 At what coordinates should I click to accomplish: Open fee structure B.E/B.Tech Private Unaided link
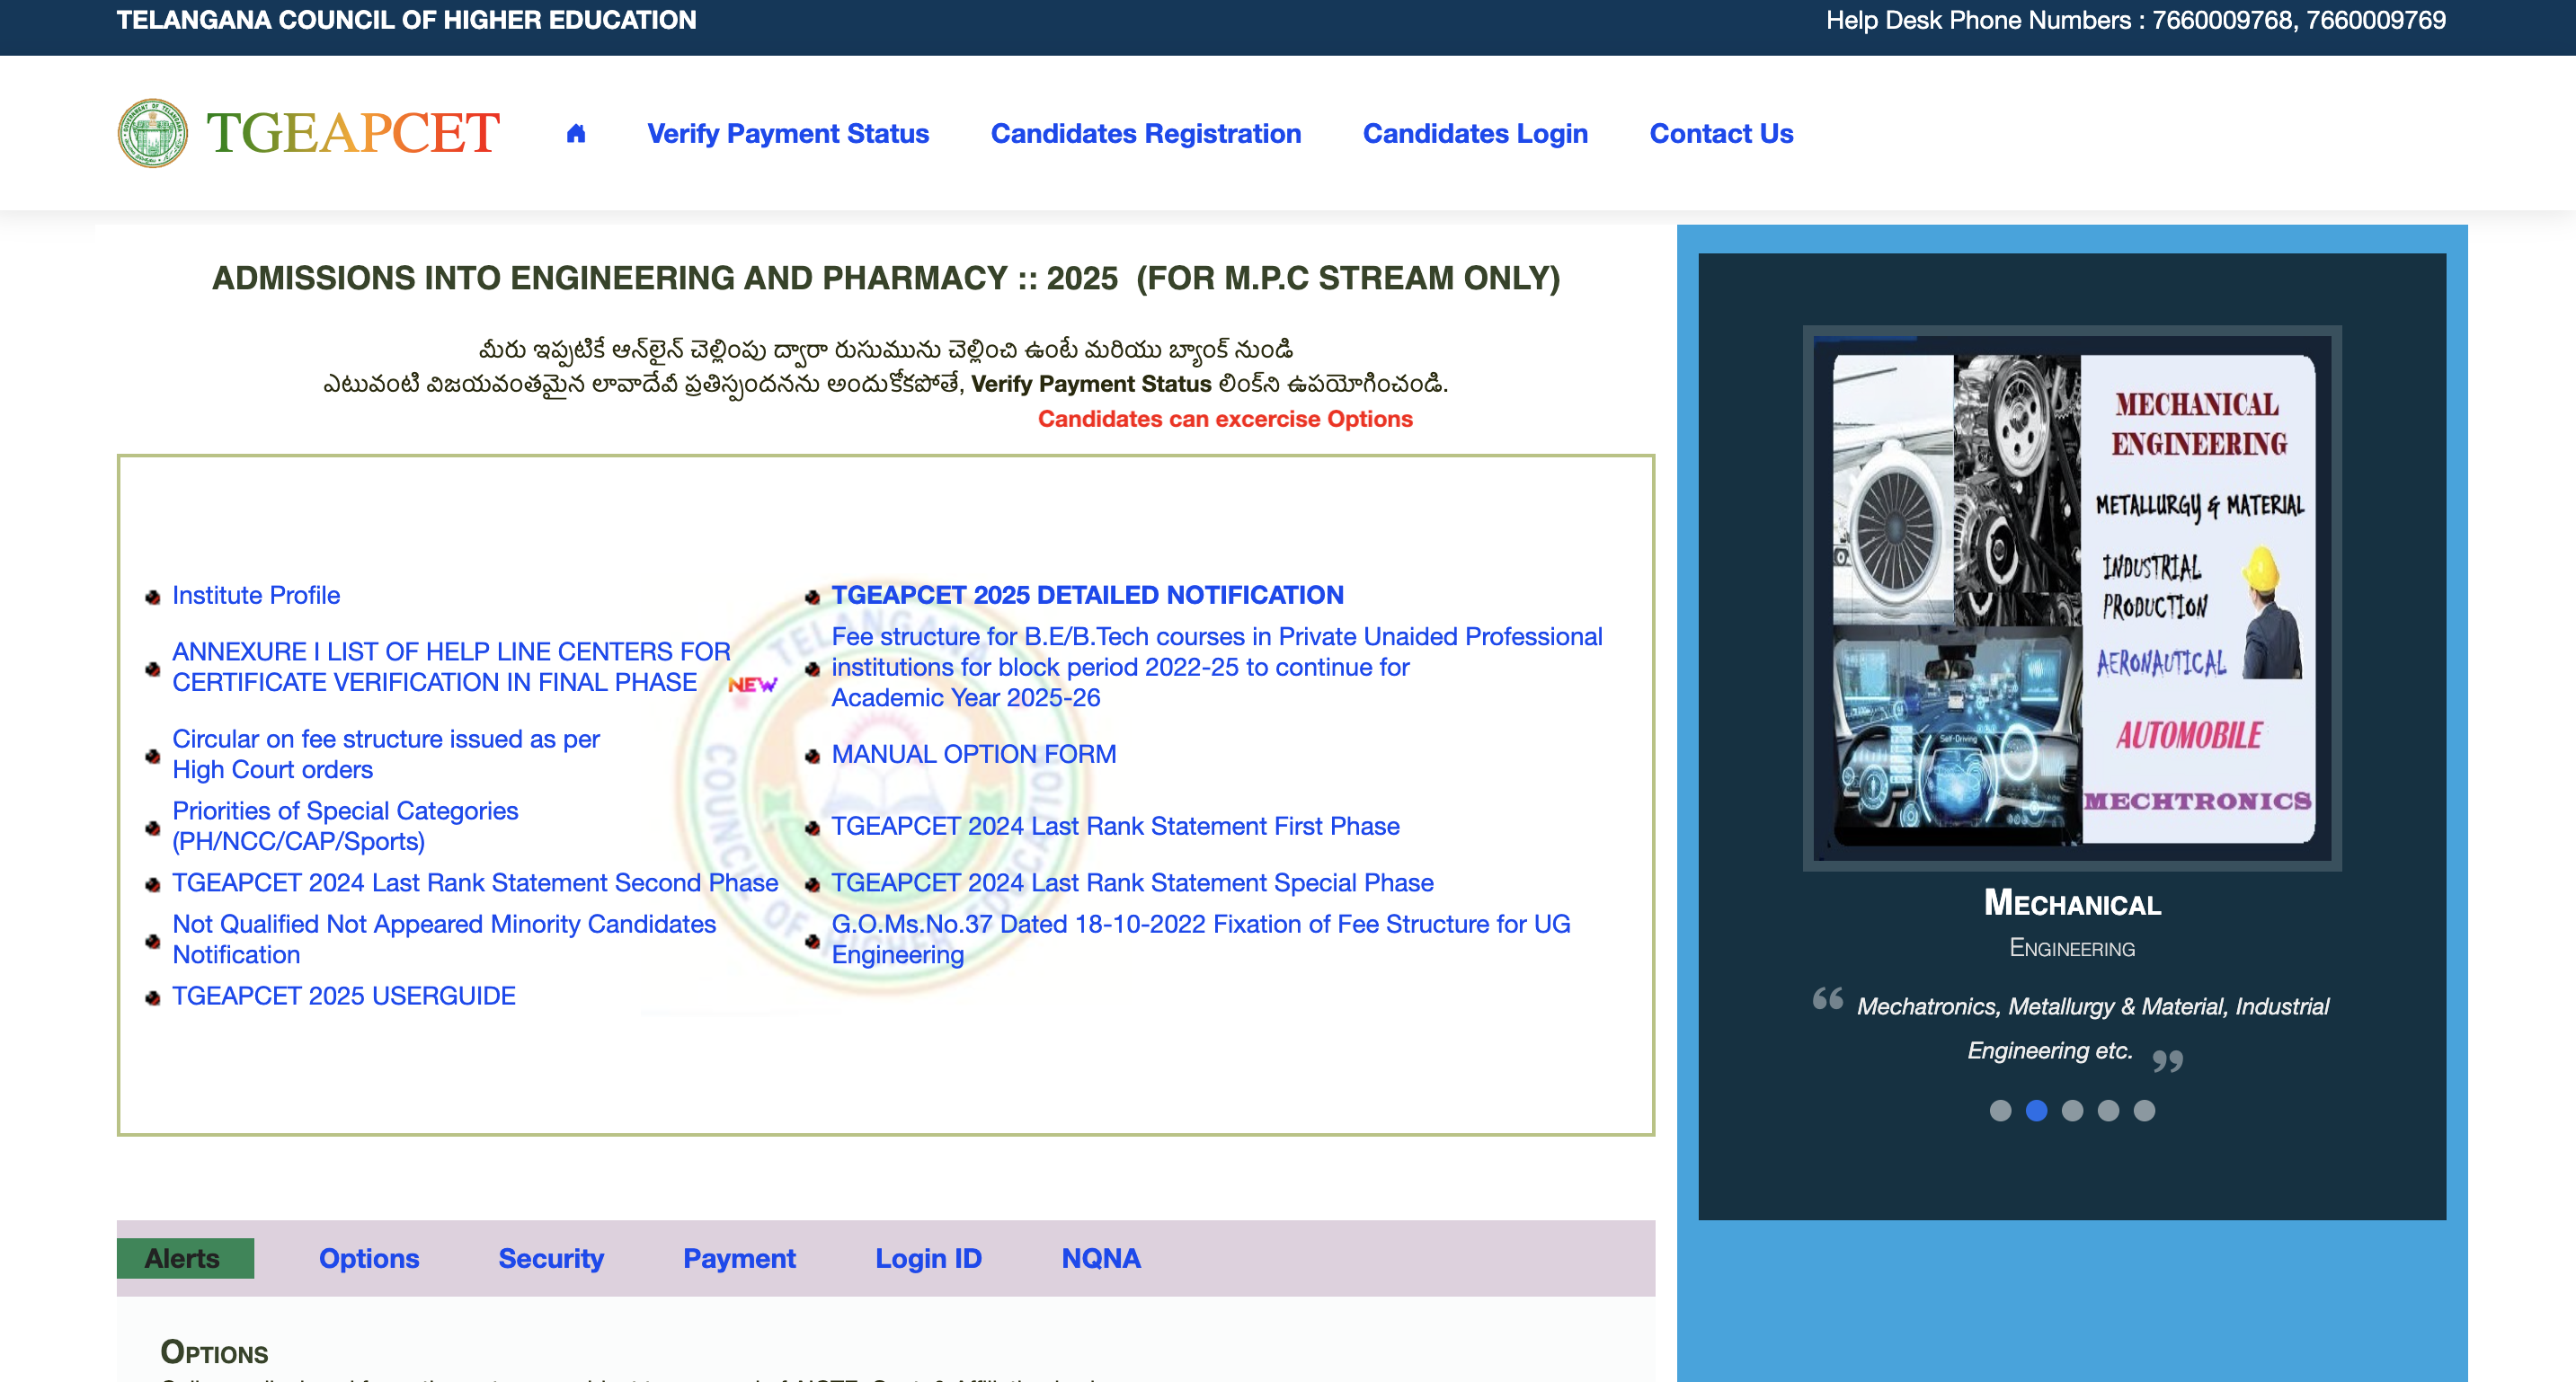click(1217, 667)
